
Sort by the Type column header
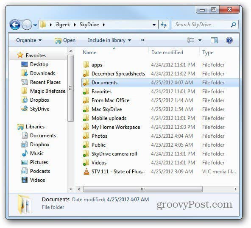coord(208,53)
